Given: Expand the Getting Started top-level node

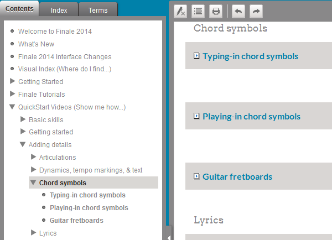Looking at the screenshot, I should pyautogui.click(x=12, y=81).
